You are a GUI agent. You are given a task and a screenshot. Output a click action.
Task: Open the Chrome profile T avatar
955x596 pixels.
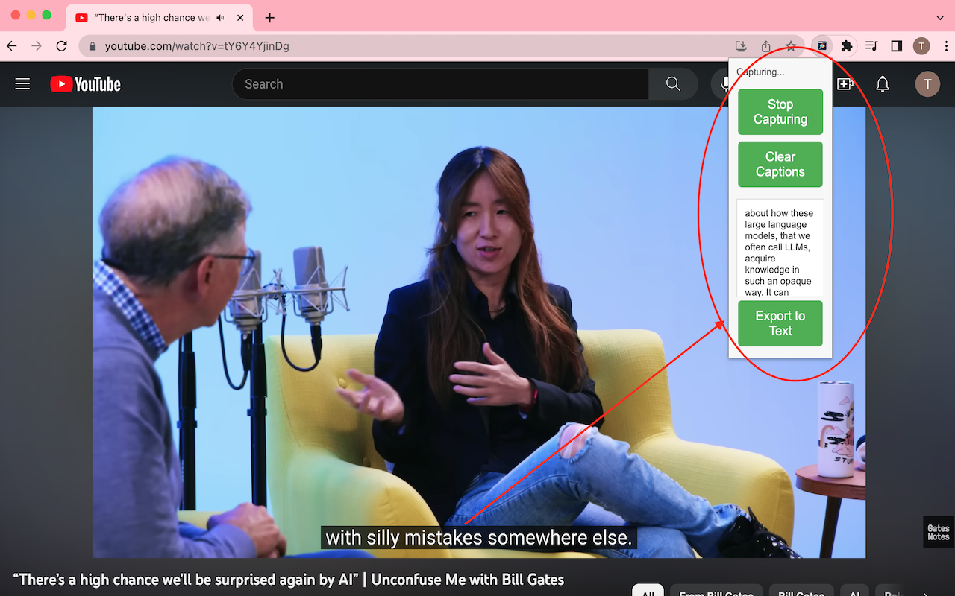(x=921, y=46)
